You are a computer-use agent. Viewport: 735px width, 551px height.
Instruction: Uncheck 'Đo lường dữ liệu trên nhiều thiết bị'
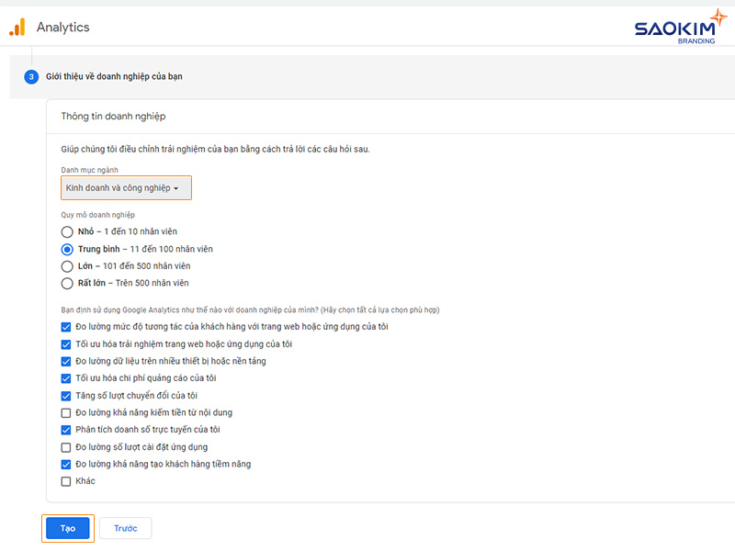pos(65,362)
